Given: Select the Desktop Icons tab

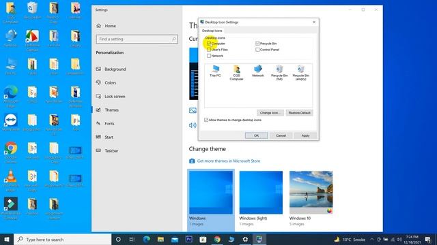Looking at the screenshot, I should click(x=212, y=31).
